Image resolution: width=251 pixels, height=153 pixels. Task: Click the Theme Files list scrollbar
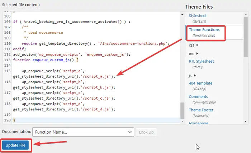[x=245, y=36]
